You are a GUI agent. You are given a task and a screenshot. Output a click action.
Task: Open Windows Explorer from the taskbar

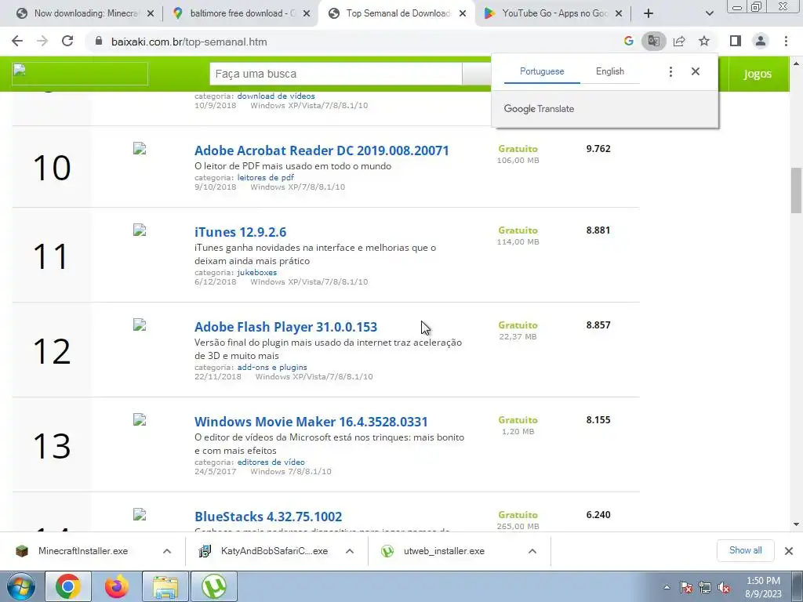tap(165, 586)
